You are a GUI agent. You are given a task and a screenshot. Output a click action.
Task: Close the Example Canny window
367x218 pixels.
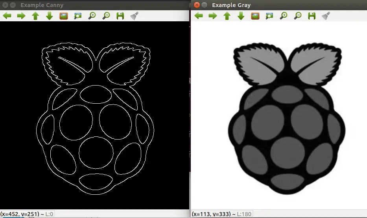click(x=5, y=5)
